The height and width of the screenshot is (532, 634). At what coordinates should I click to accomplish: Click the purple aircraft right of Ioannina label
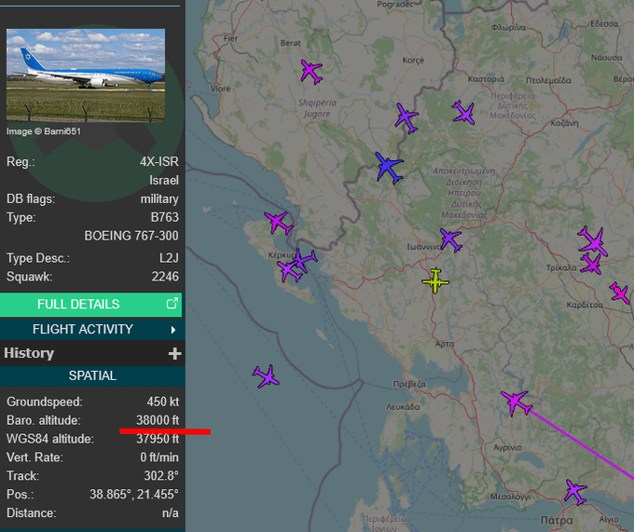450,240
